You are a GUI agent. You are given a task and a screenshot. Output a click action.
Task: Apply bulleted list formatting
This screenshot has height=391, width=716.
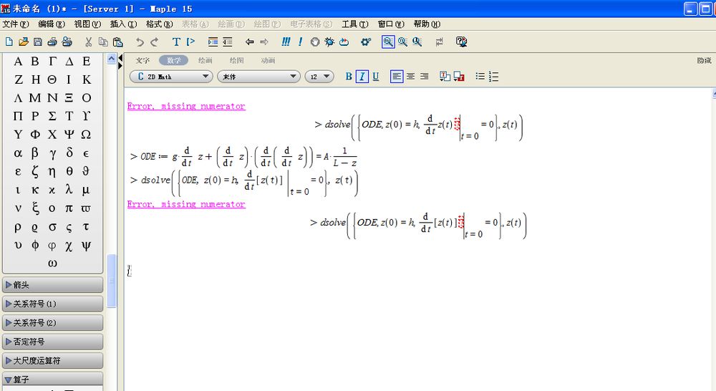pyautogui.click(x=480, y=77)
